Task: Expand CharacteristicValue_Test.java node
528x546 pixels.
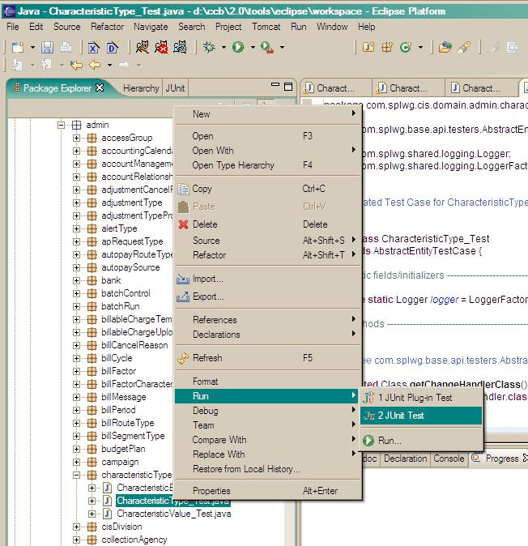Action: [92, 514]
